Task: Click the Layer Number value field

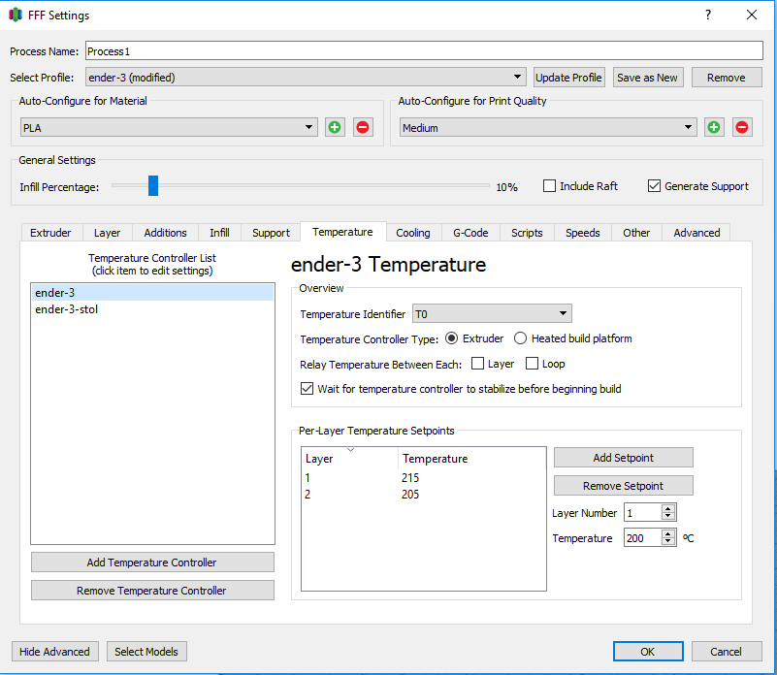Action: click(x=643, y=512)
